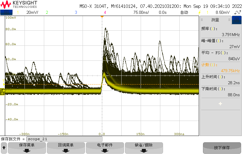This screenshot has height=154, width=242.
Task: Click the 8.50mV trigger level value
Action: (222, 12)
